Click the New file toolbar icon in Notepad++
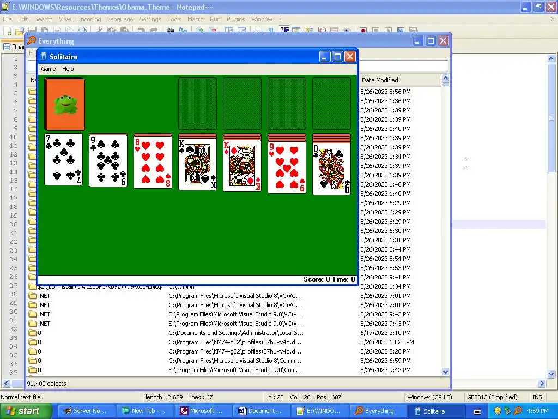The width and height of the screenshot is (558, 419). pos(7,31)
